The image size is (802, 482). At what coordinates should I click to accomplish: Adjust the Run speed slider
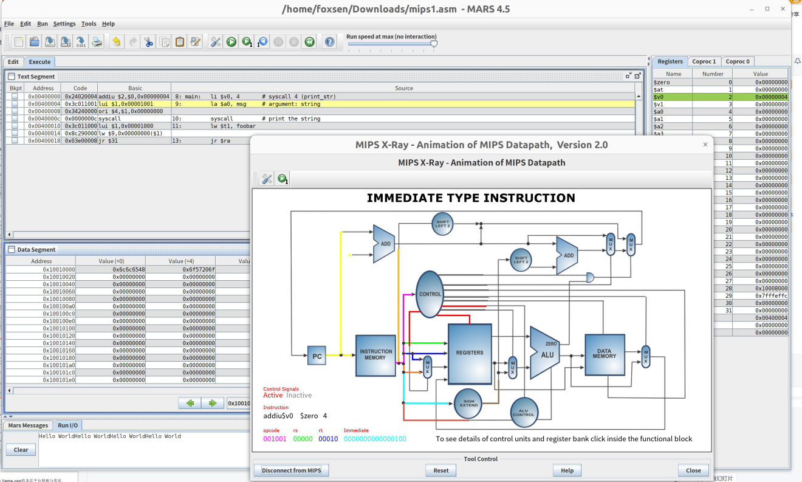click(433, 44)
